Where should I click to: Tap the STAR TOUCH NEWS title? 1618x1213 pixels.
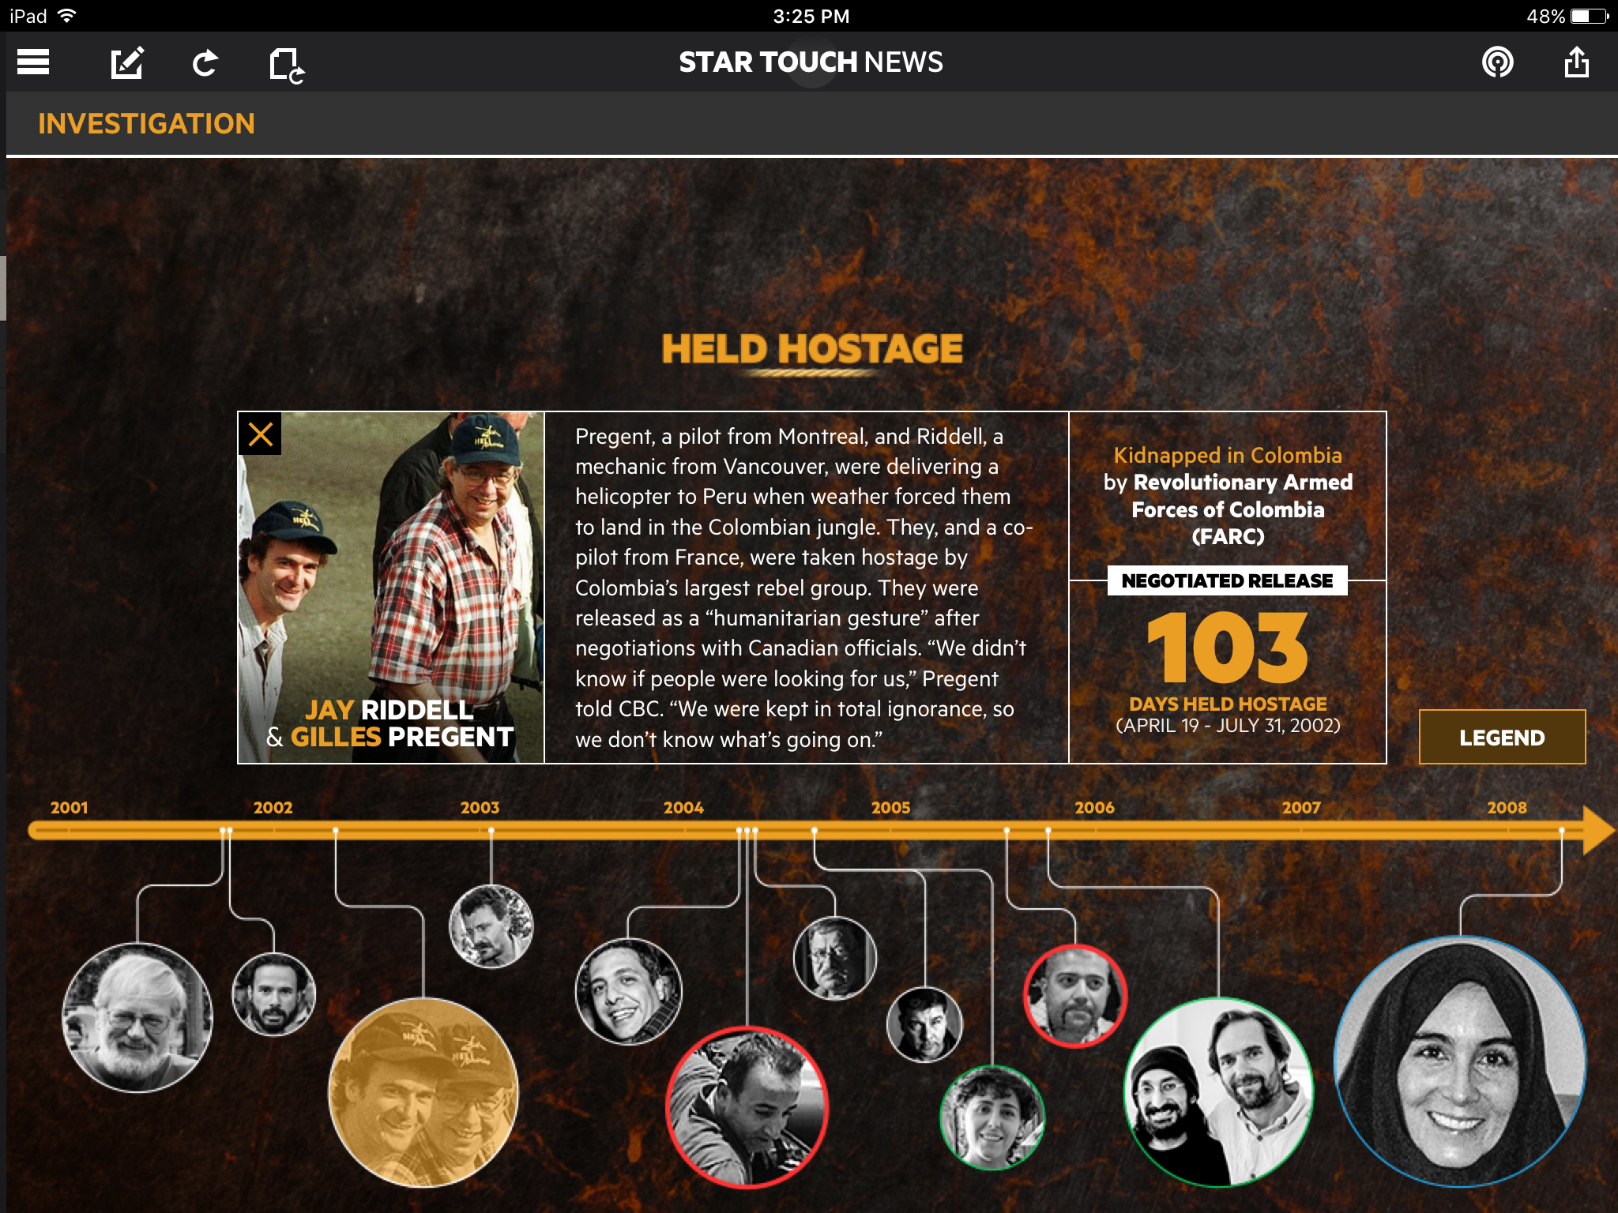click(x=811, y=62)
